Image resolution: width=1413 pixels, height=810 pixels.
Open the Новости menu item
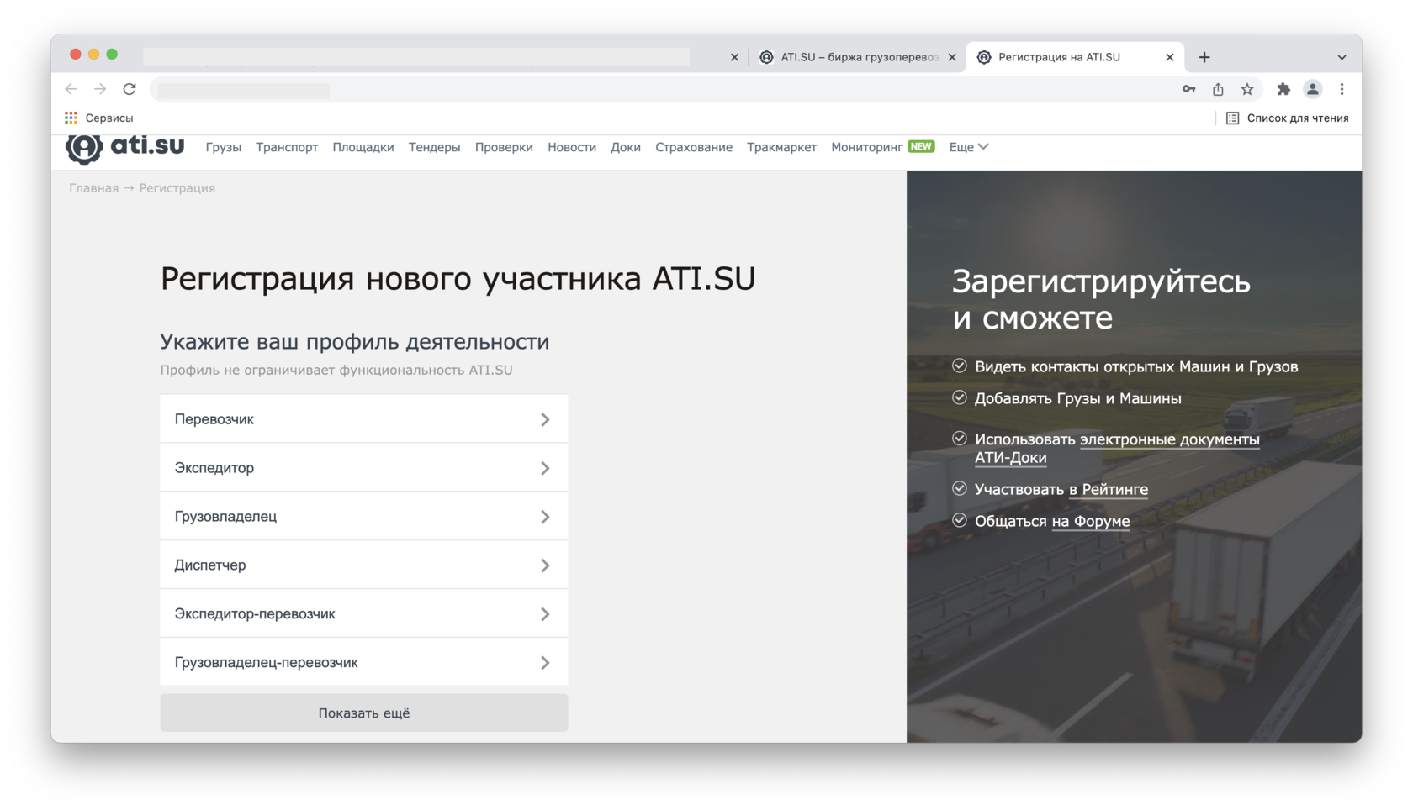coord(572,147)
